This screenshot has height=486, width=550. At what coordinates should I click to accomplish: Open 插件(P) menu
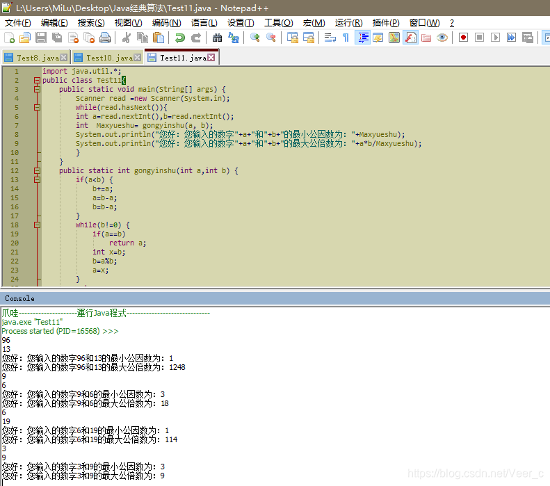pos(386,23)
